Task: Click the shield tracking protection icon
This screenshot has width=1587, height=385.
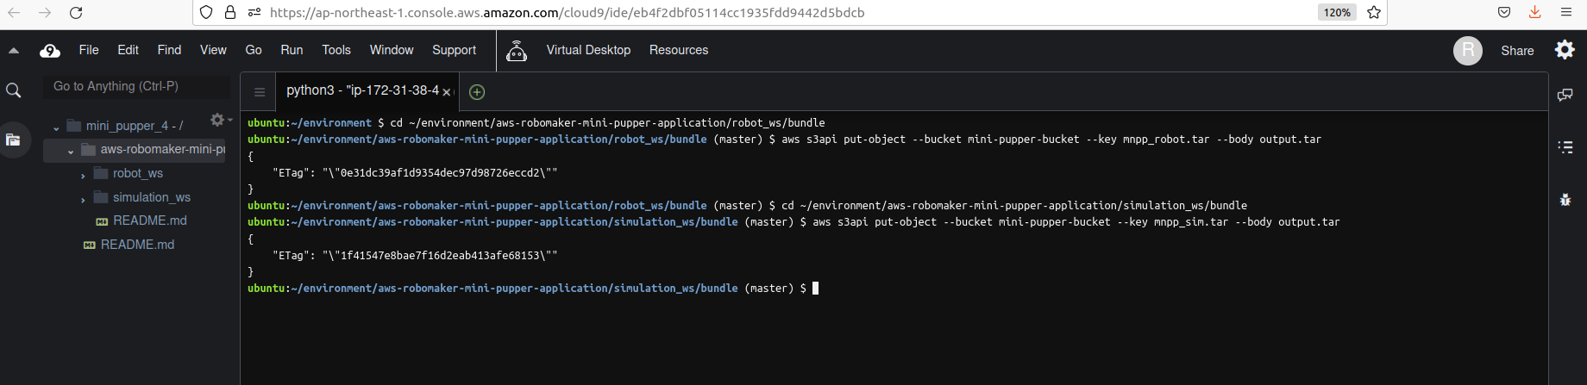Action: 206,12
